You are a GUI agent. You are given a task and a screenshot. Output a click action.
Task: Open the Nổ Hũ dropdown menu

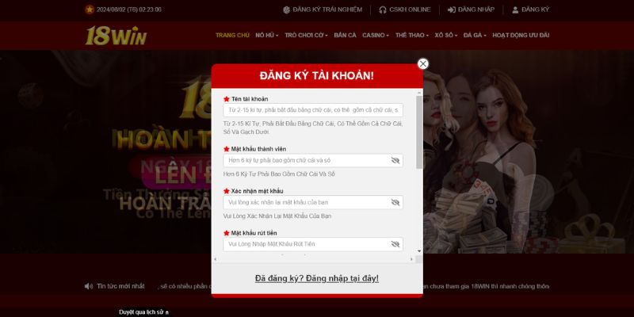(267, 35)
